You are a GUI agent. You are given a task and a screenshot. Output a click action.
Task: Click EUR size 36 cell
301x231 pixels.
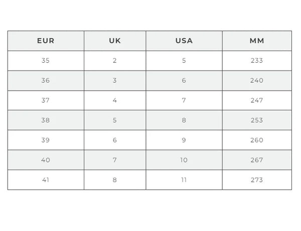click(x=46, y=80)
